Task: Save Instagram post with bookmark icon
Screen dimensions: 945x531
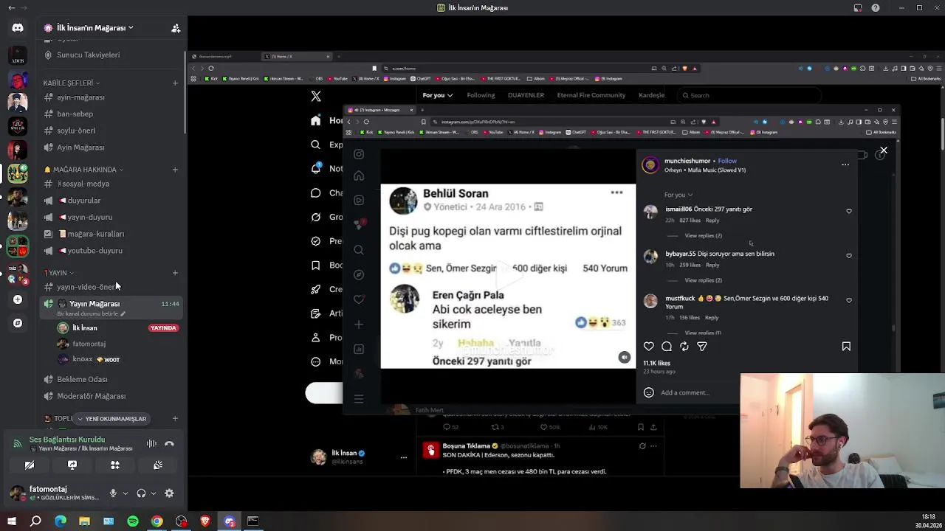Action: coord(846,347)
